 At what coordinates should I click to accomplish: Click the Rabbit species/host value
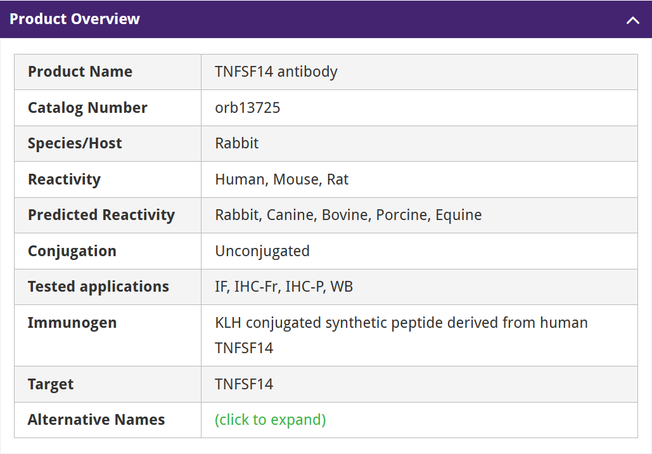click(x=236, y=143)
